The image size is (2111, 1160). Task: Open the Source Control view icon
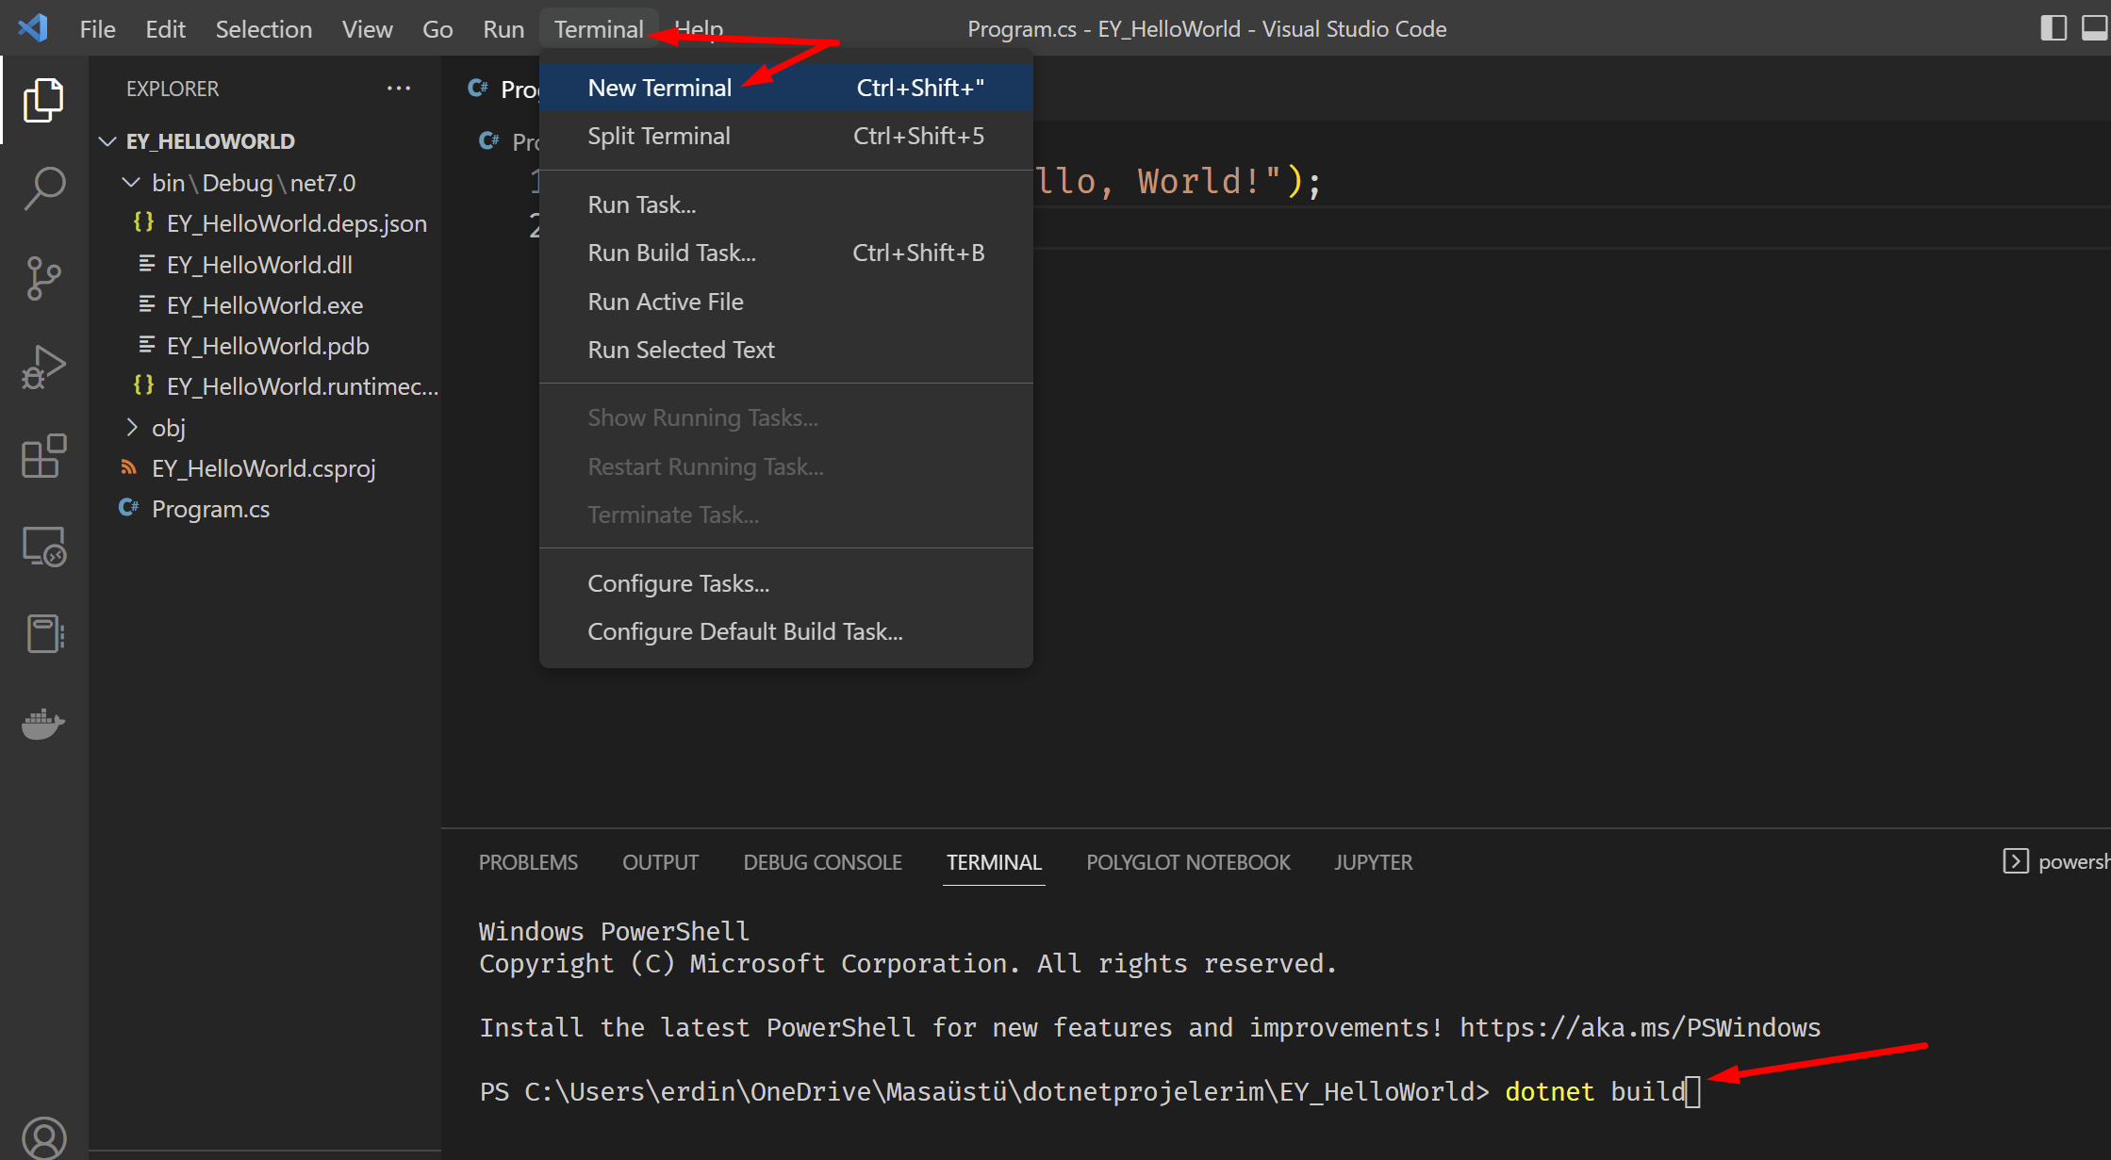pos(43,278)
